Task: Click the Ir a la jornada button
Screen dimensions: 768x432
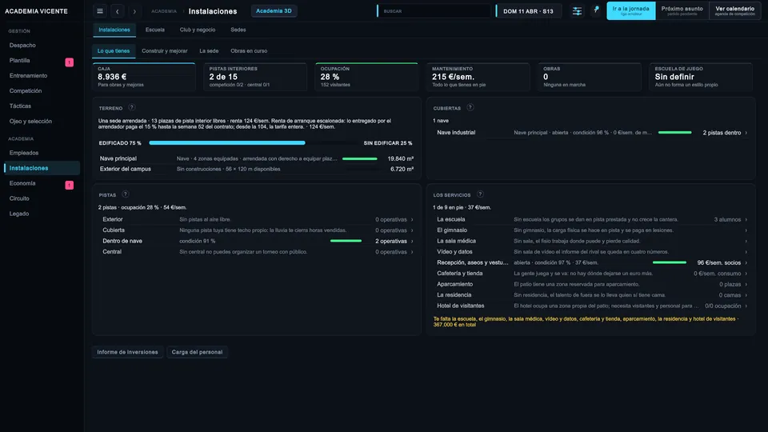Action: tap(631, 10)
